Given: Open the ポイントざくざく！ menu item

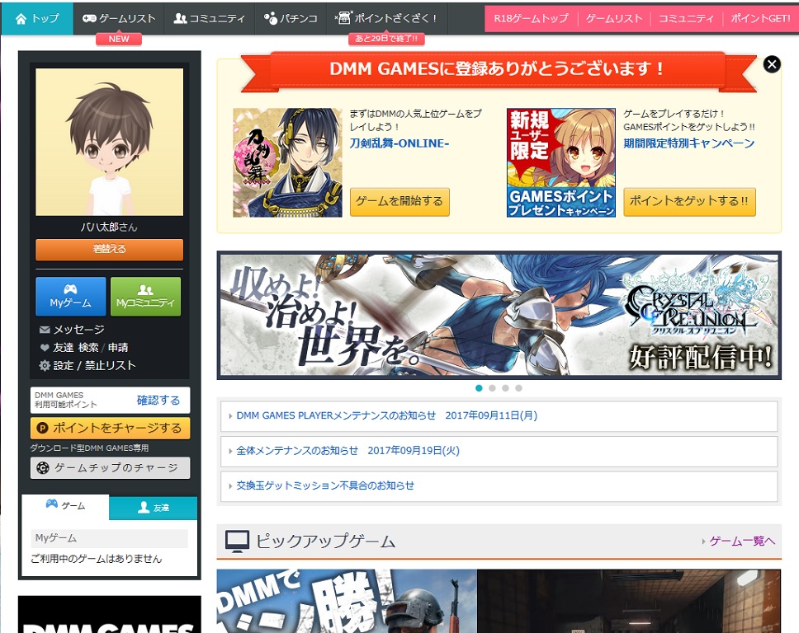Looking at the screenshot, I should point(387,18).
